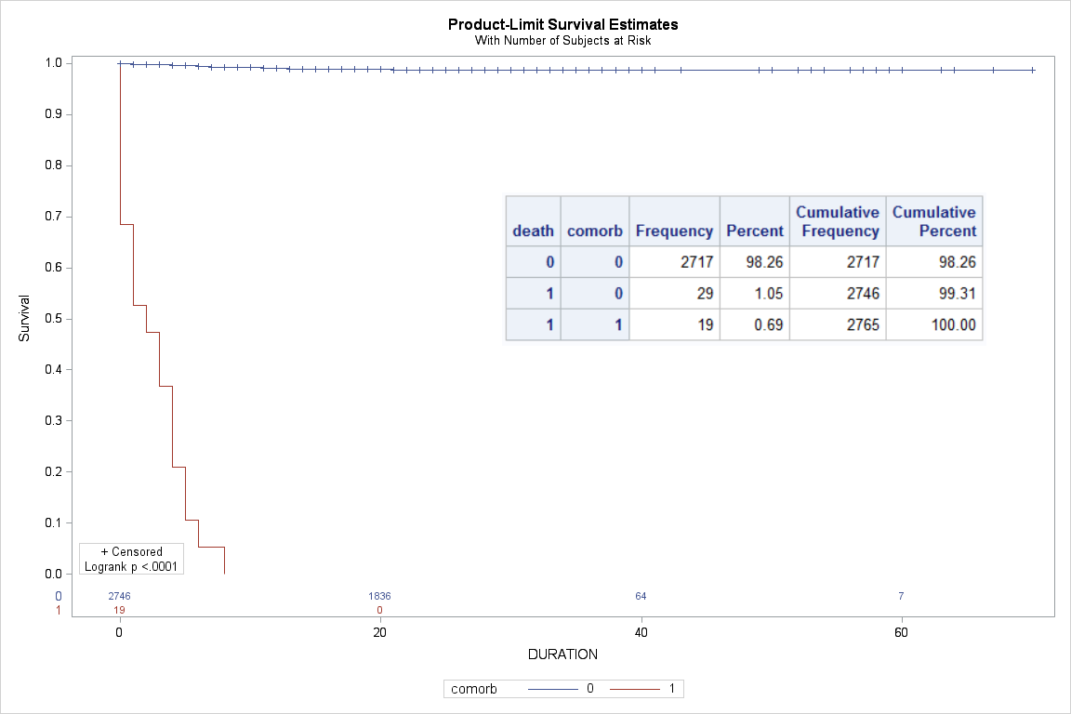Click the Cumulative Percent column header

[934, 220]
